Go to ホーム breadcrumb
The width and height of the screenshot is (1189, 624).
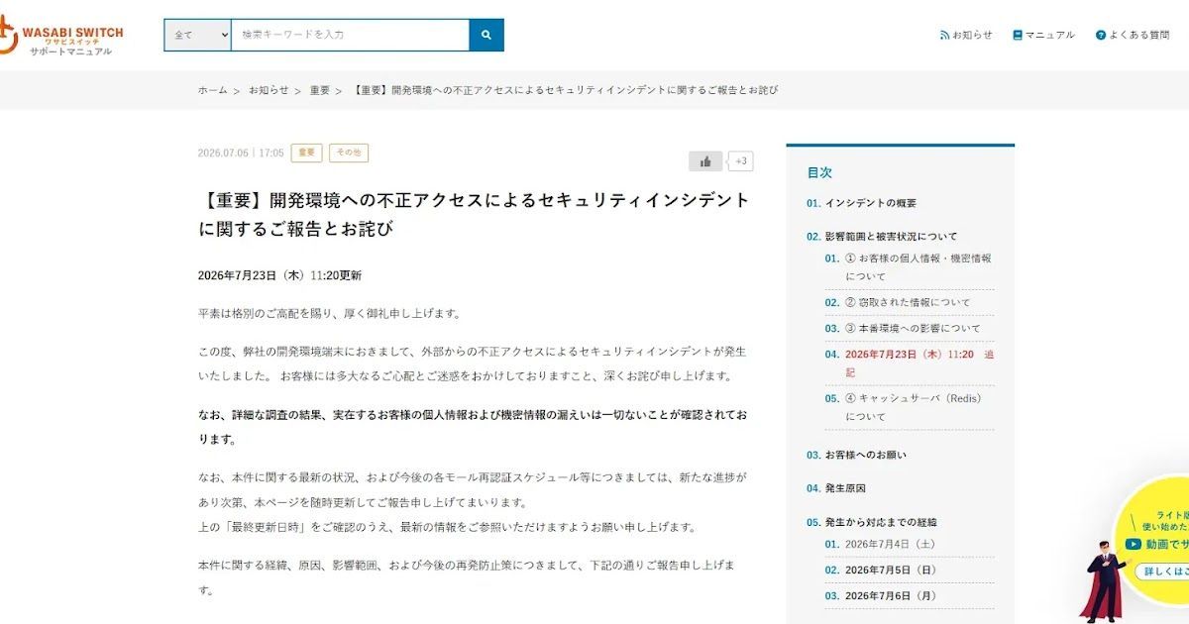click(x=212, y=90)
